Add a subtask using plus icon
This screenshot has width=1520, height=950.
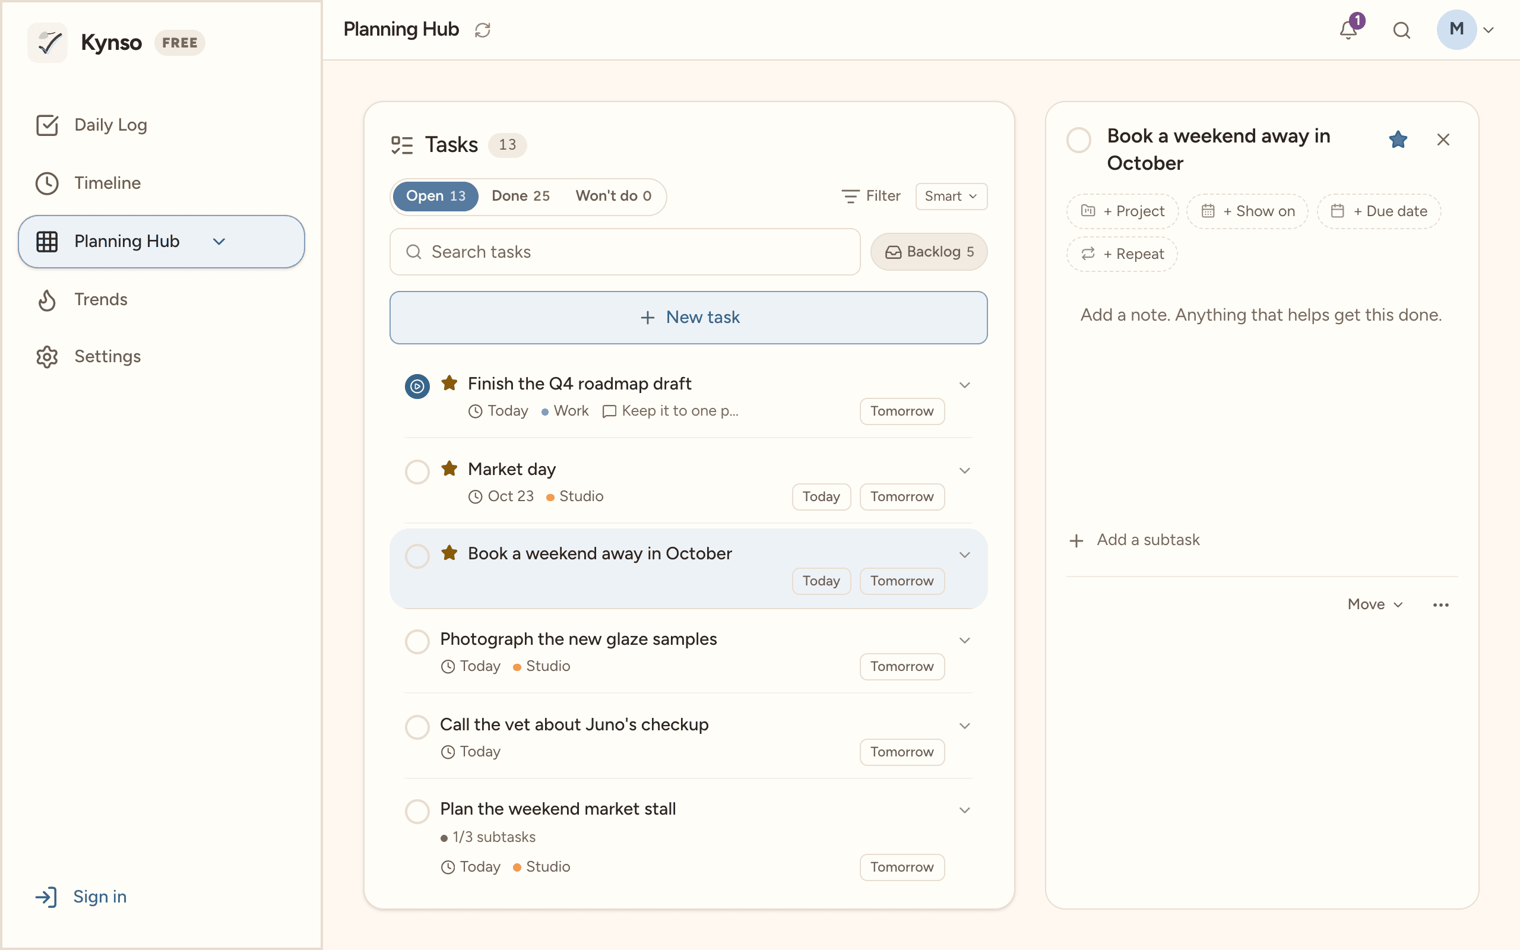point(1076,540)
